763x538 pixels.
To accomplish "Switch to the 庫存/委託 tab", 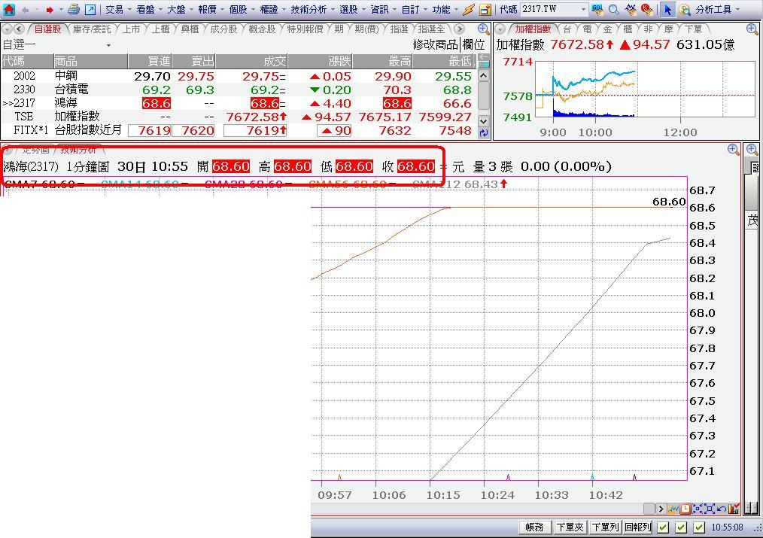I will pos(92,29).
